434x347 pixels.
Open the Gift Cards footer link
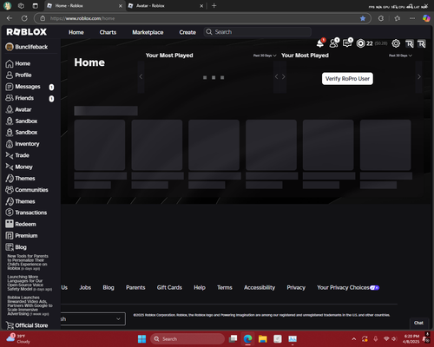pyautogui.click(x=169, y=288)
